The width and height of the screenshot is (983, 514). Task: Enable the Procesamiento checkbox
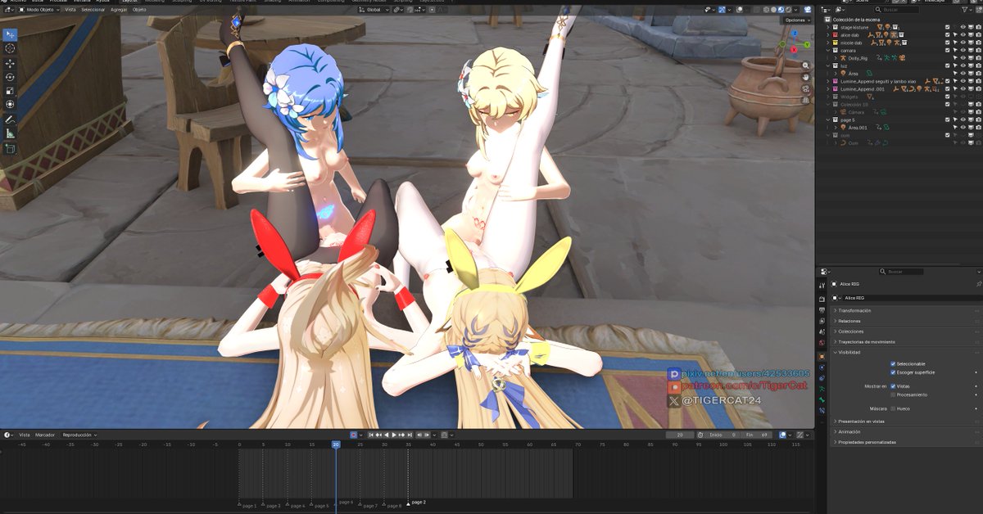click(893, 395)
